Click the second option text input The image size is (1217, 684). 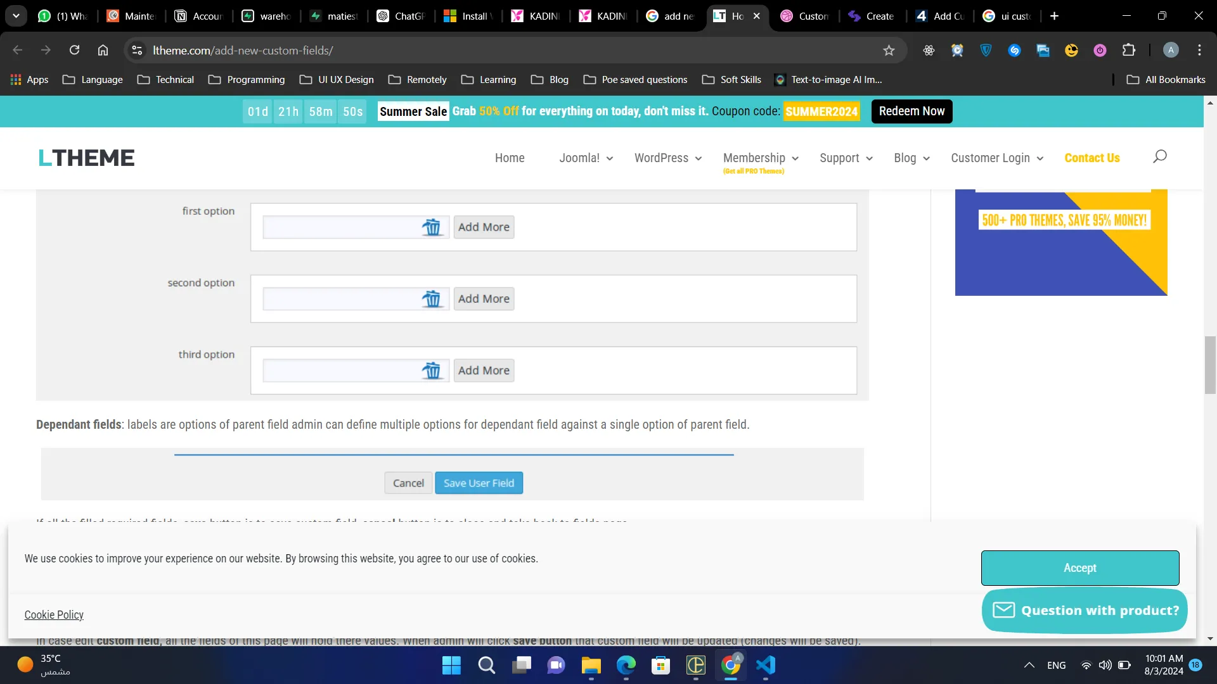[x=342, y=299]
